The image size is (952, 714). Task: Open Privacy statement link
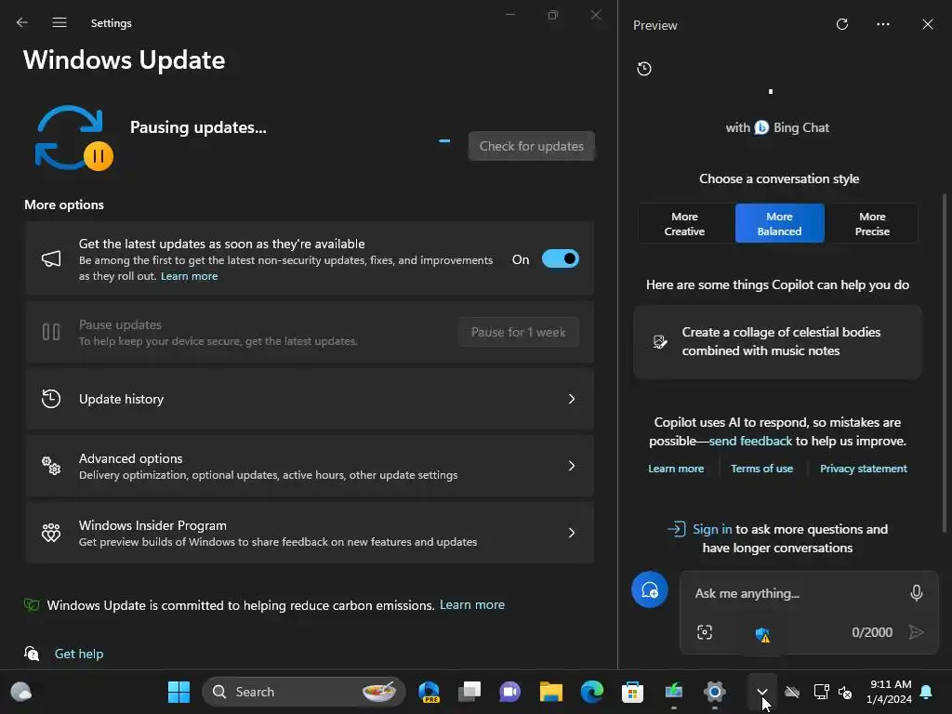pyautogui.click(x=864, y=469)
